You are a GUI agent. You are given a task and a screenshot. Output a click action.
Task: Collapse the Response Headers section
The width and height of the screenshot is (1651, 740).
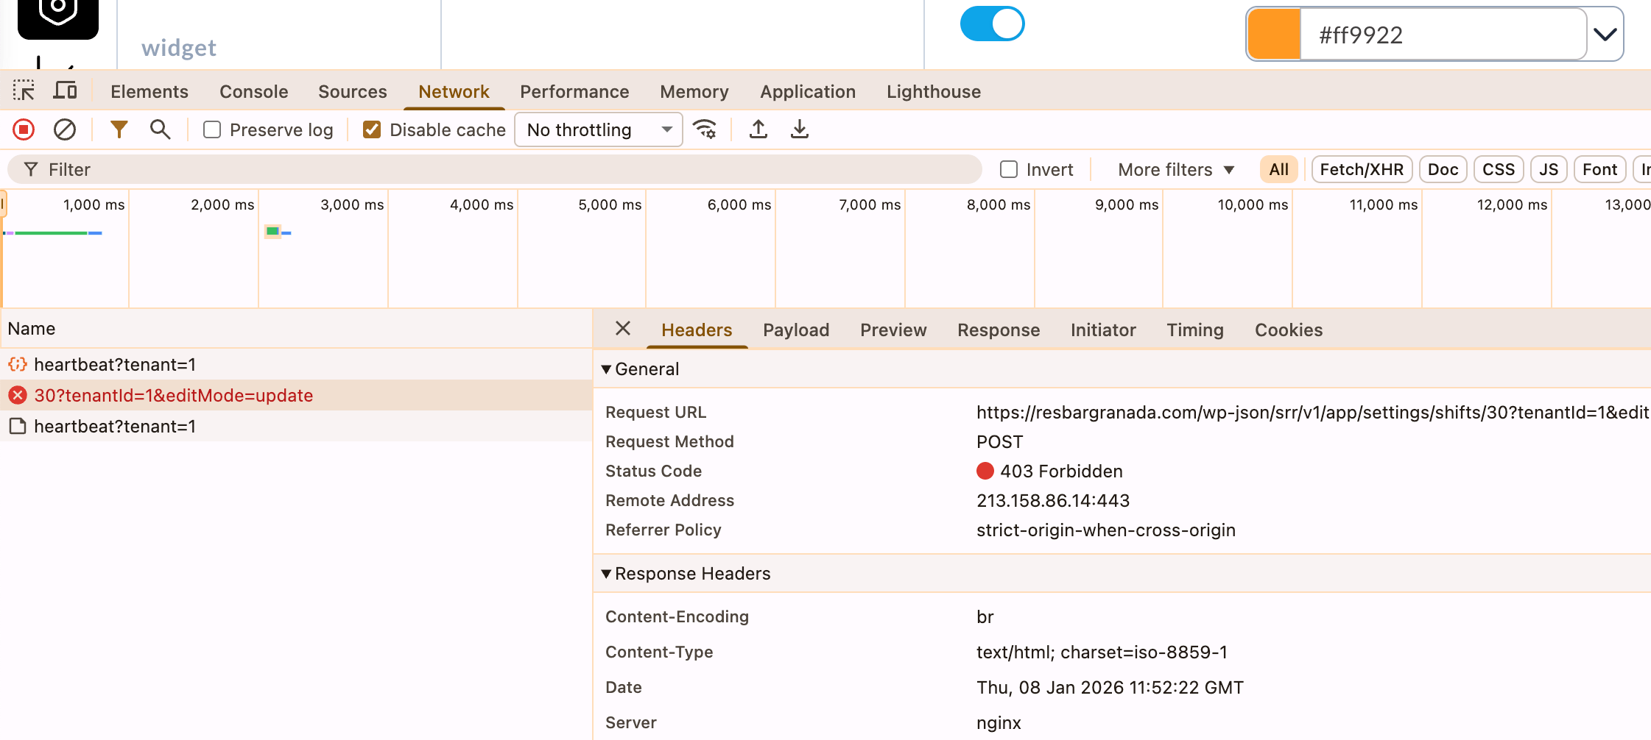606,574
